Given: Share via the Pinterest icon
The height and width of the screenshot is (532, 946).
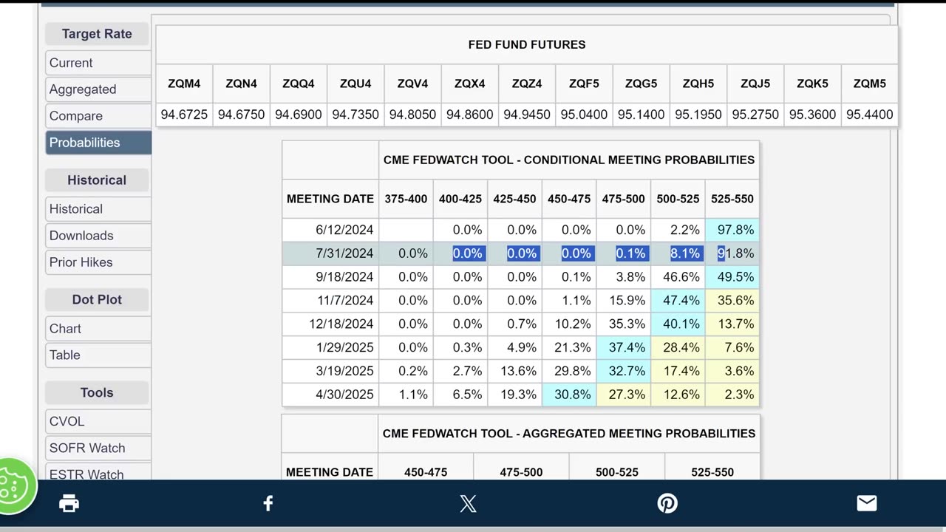Looking at the screenshot, I should click(x=667, y=504).
